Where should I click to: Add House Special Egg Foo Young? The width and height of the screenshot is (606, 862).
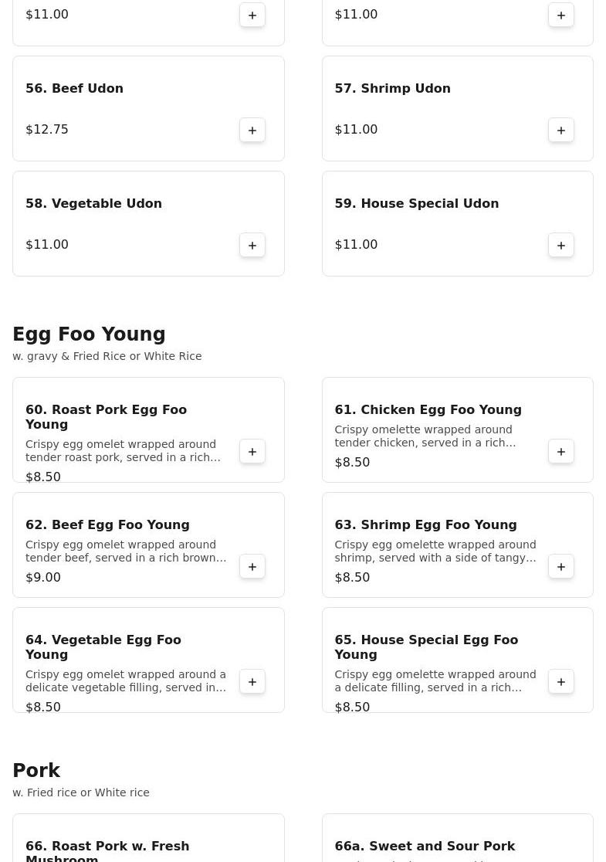coord(561,681)
